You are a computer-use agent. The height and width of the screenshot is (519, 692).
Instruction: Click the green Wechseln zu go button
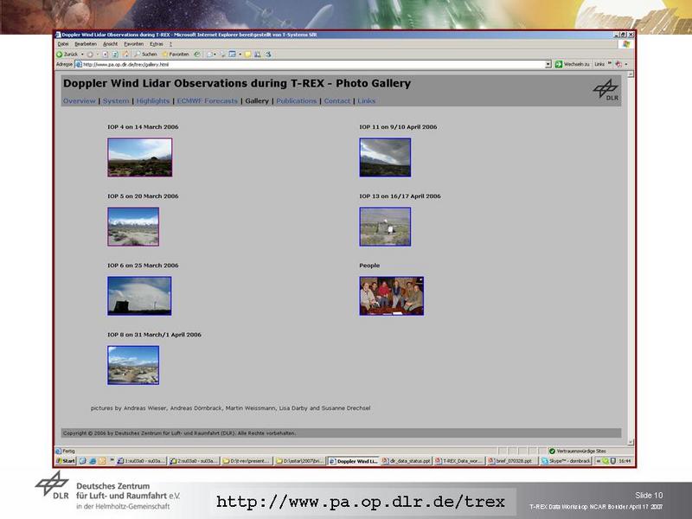click(x=572, y=64)
